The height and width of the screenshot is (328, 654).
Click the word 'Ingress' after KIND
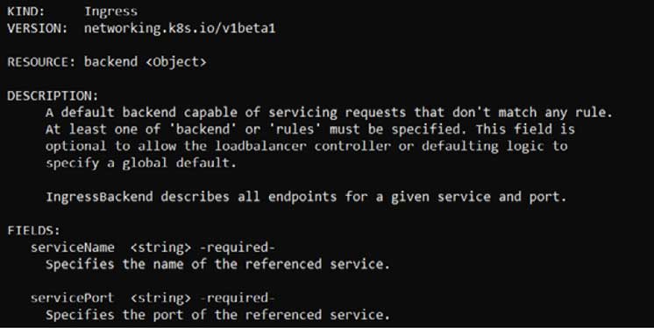[x=111, y=11]
